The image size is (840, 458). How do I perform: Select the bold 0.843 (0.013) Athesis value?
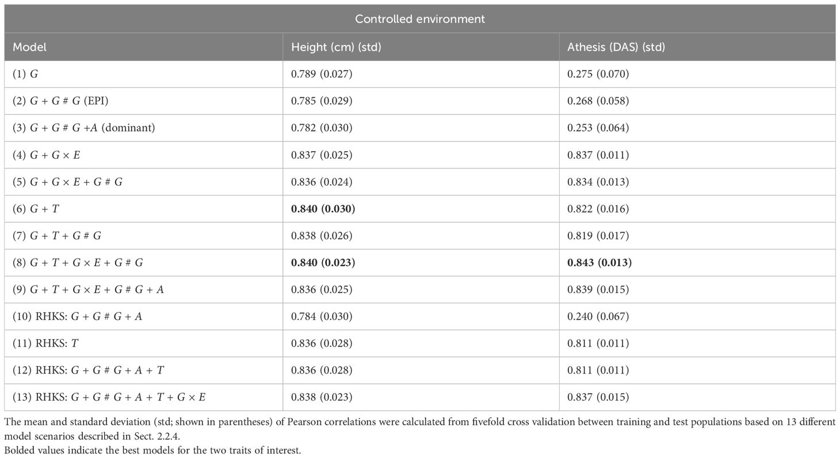[600, 263]
